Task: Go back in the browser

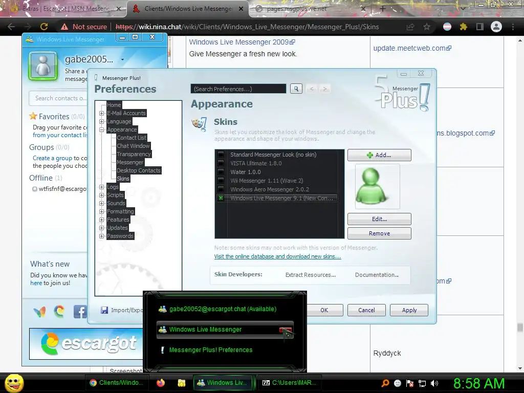Action: tap(11, 27)
